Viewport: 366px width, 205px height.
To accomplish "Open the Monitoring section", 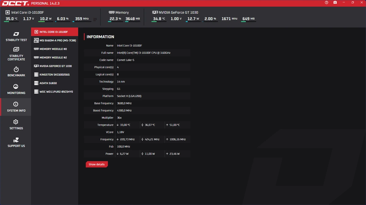I will pyautogui.click(x=16, y=89).
